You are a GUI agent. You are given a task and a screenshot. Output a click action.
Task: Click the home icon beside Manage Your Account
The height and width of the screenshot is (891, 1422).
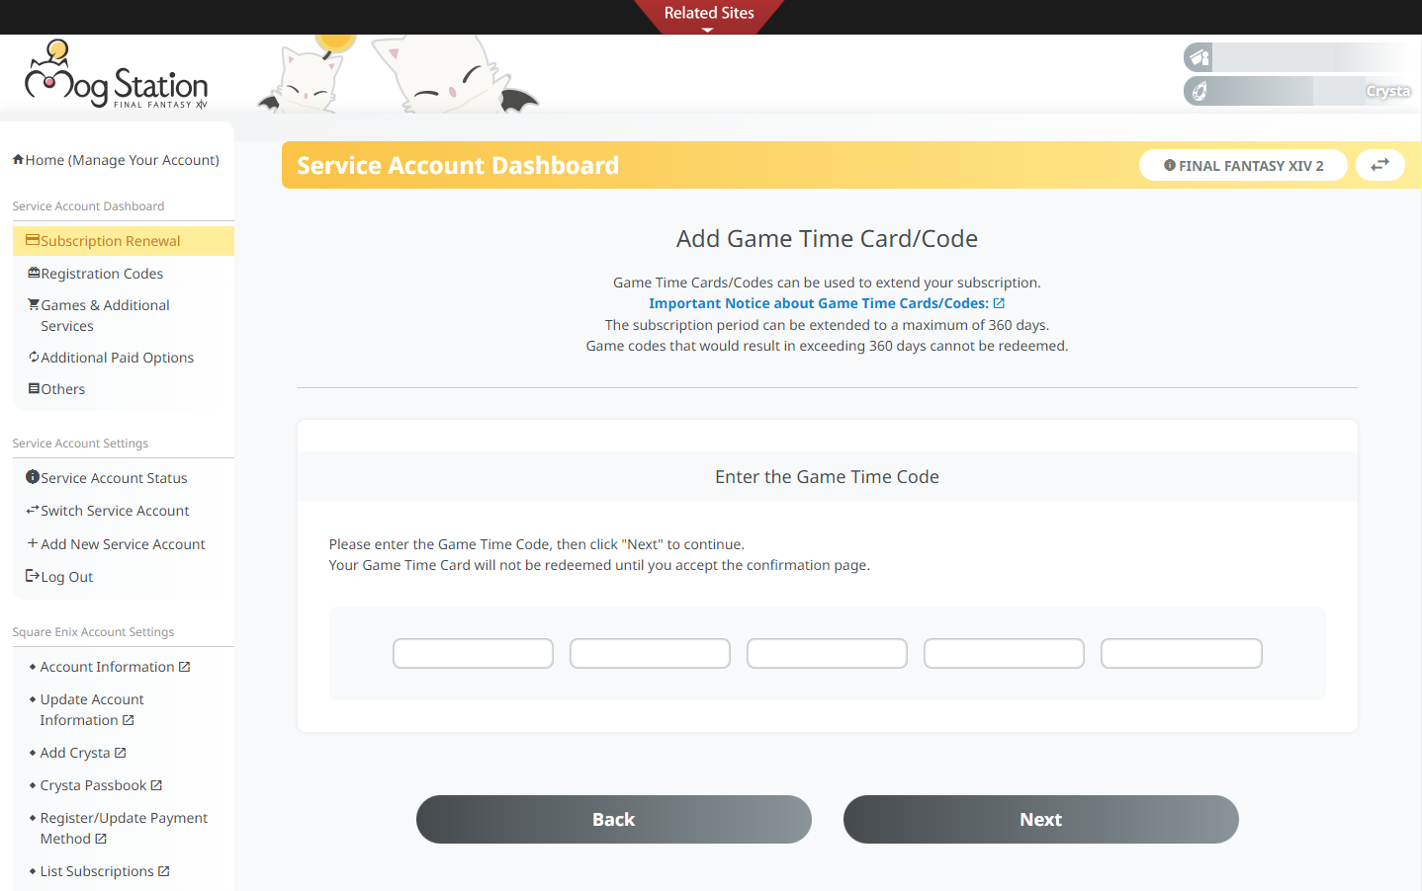(18, 160)
